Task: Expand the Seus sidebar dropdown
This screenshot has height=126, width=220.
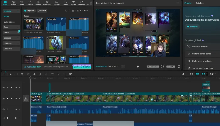Action: tap(18, 27)
